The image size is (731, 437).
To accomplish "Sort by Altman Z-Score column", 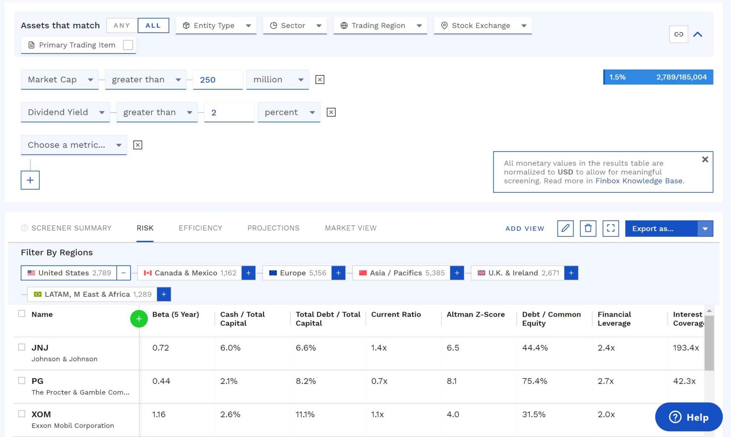I will coord(476,314).
